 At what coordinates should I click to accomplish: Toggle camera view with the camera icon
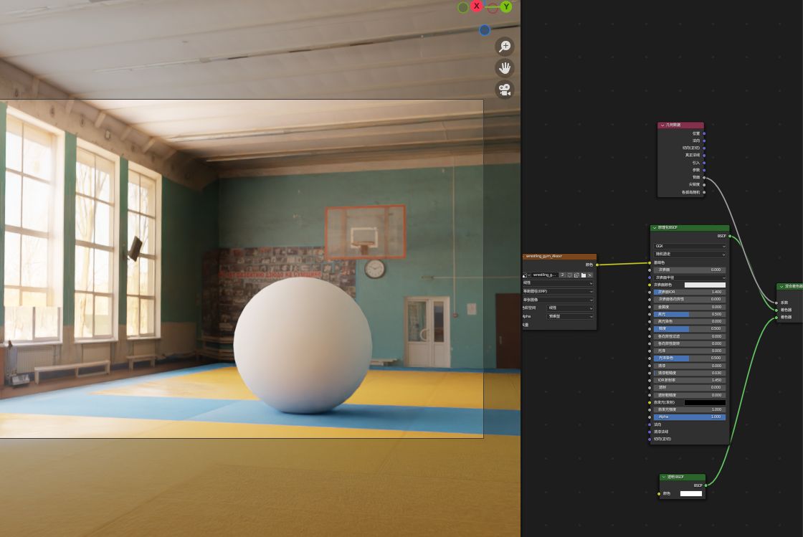coord(505,90)
